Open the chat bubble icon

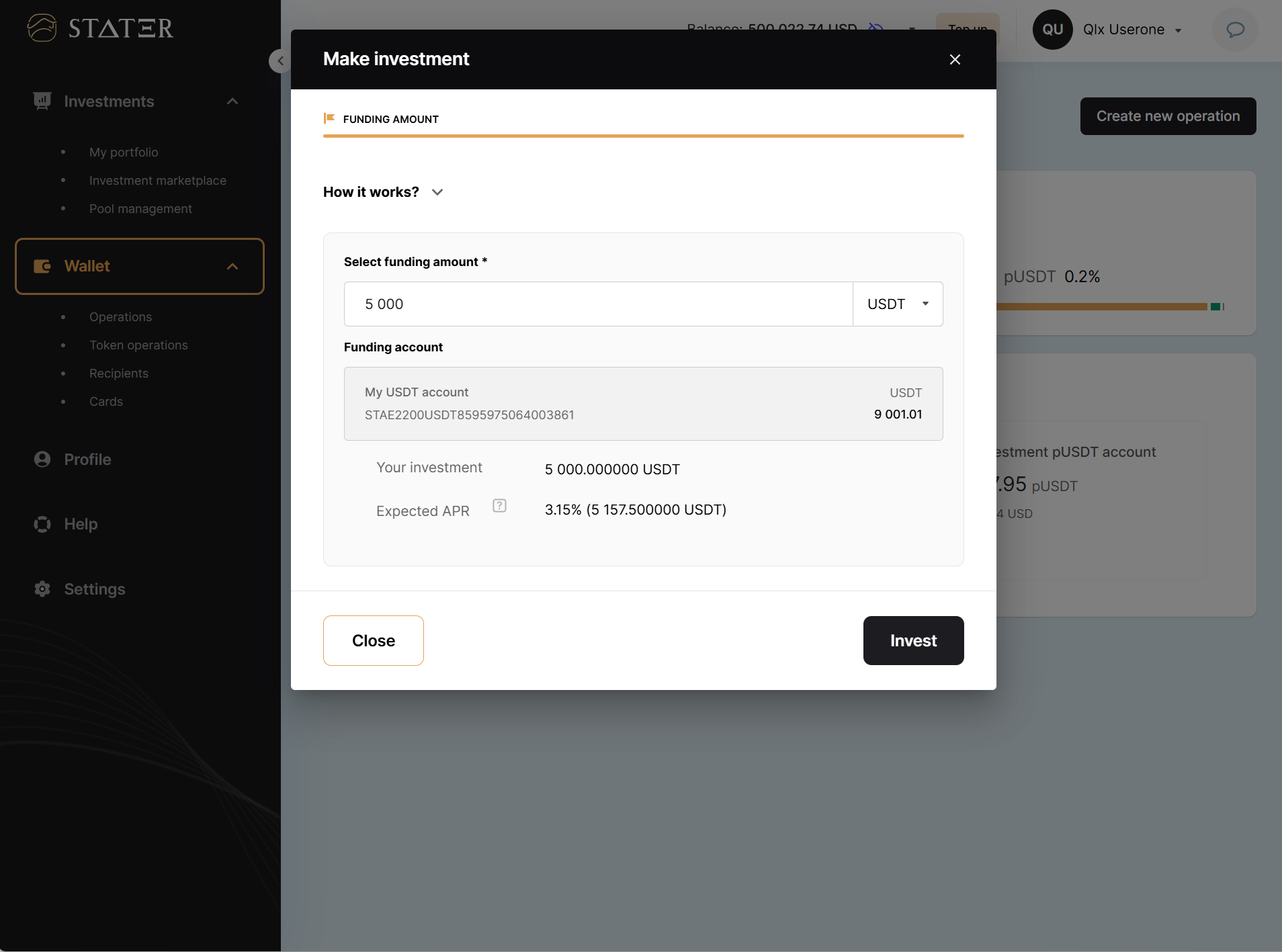[1235, 30]
